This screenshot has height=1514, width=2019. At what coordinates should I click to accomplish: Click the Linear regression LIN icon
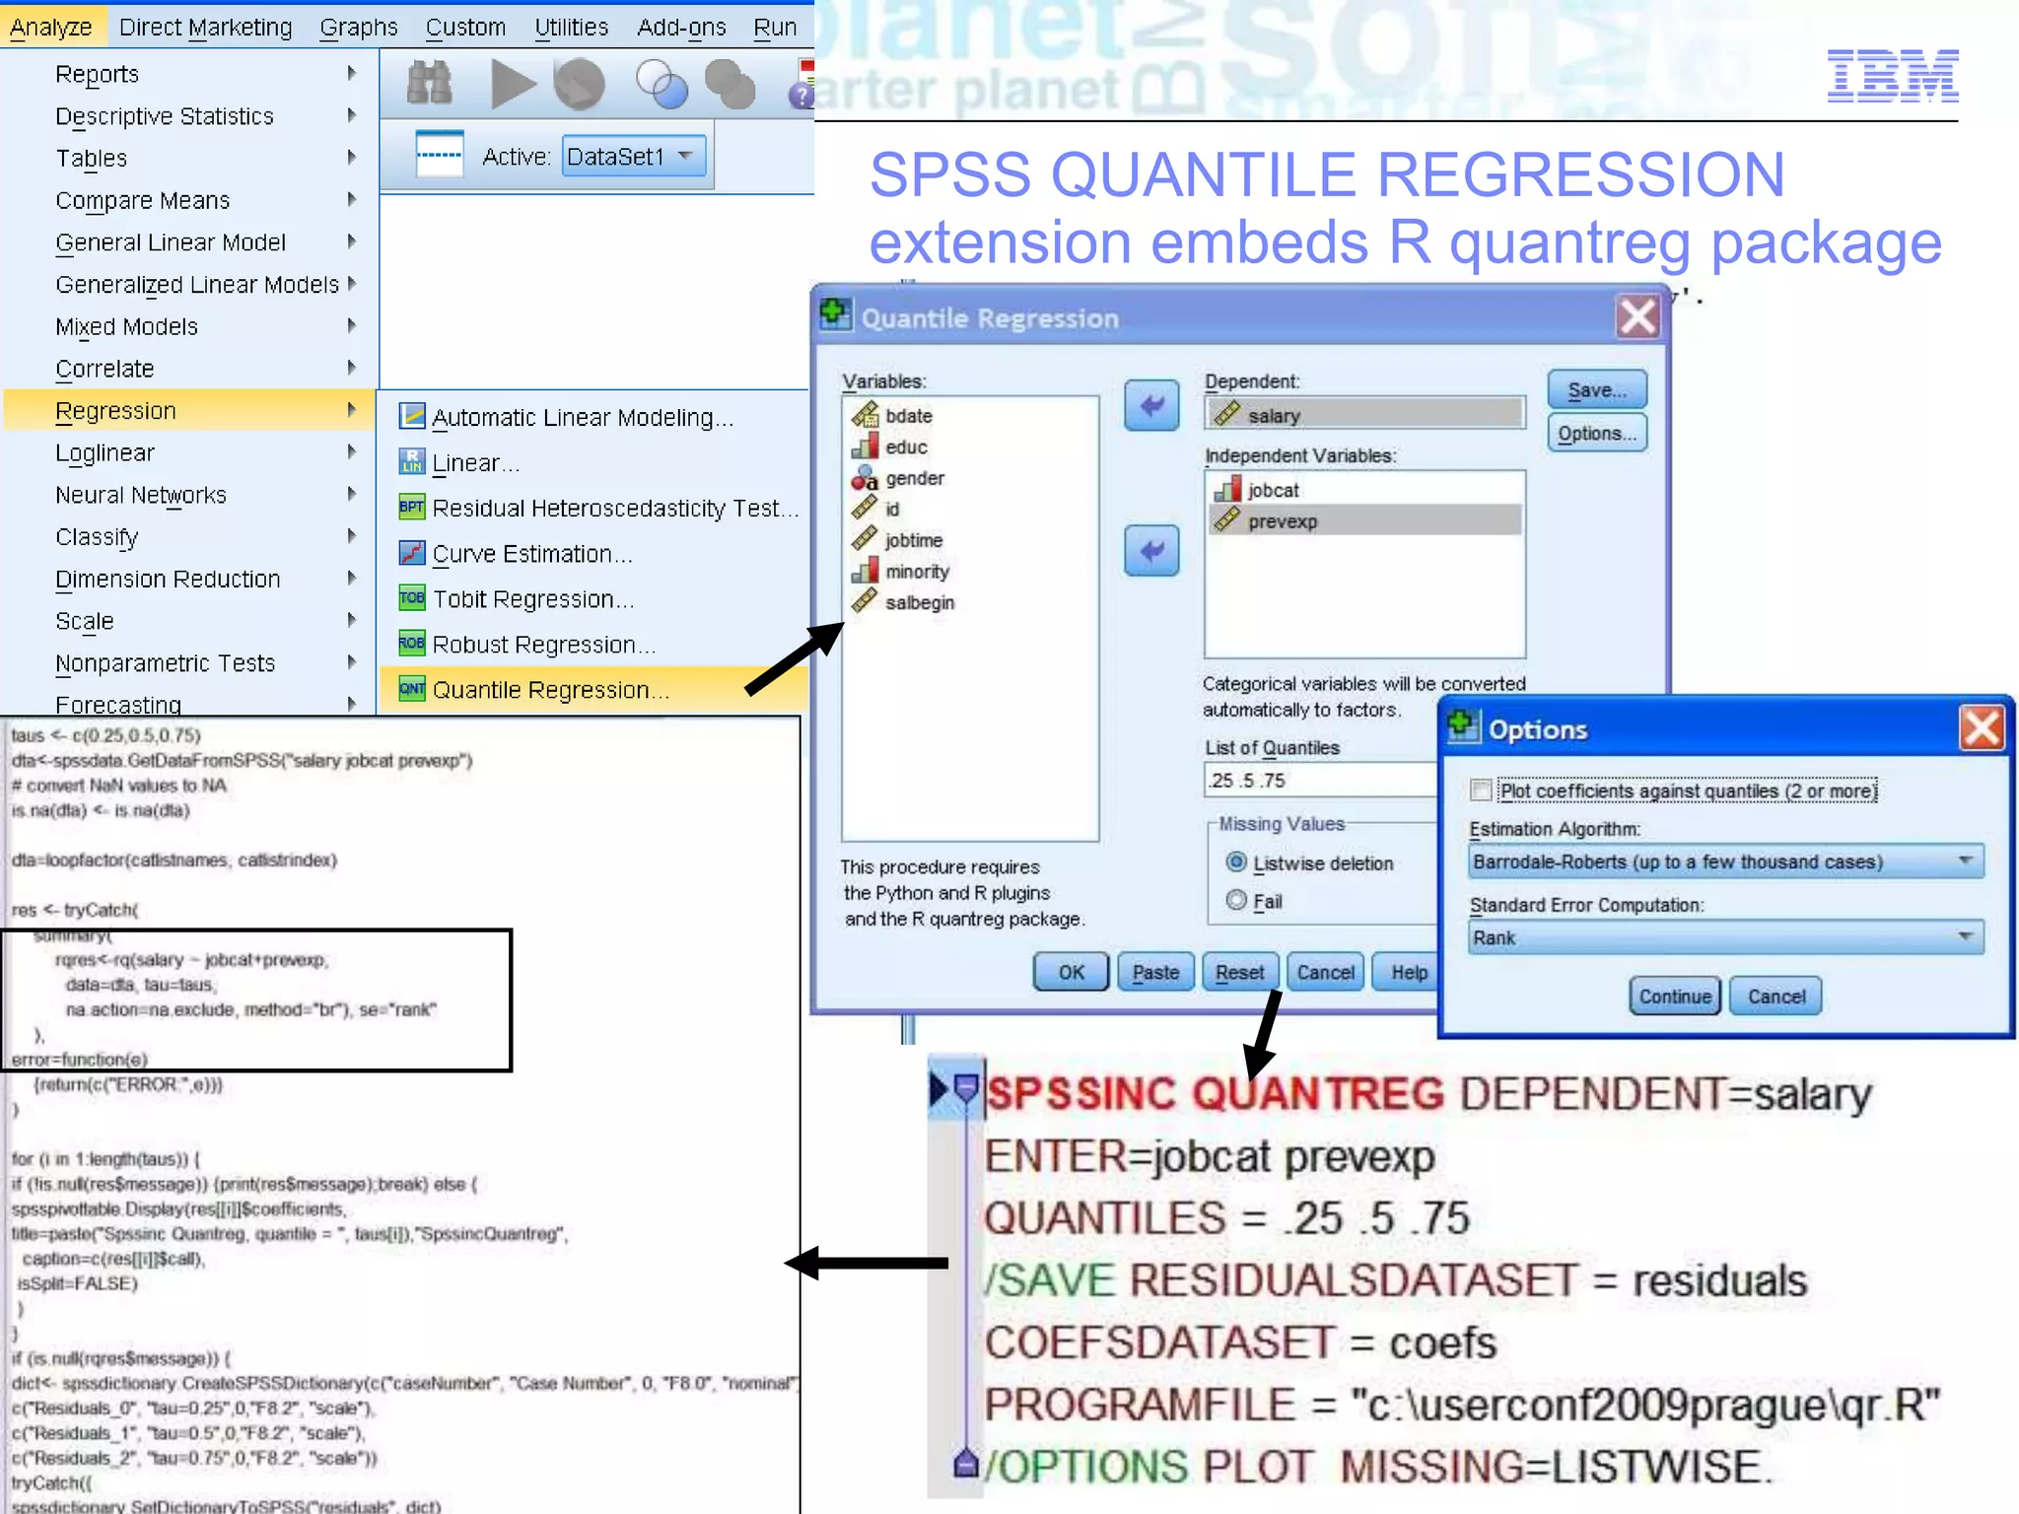[x=412, y=461]
